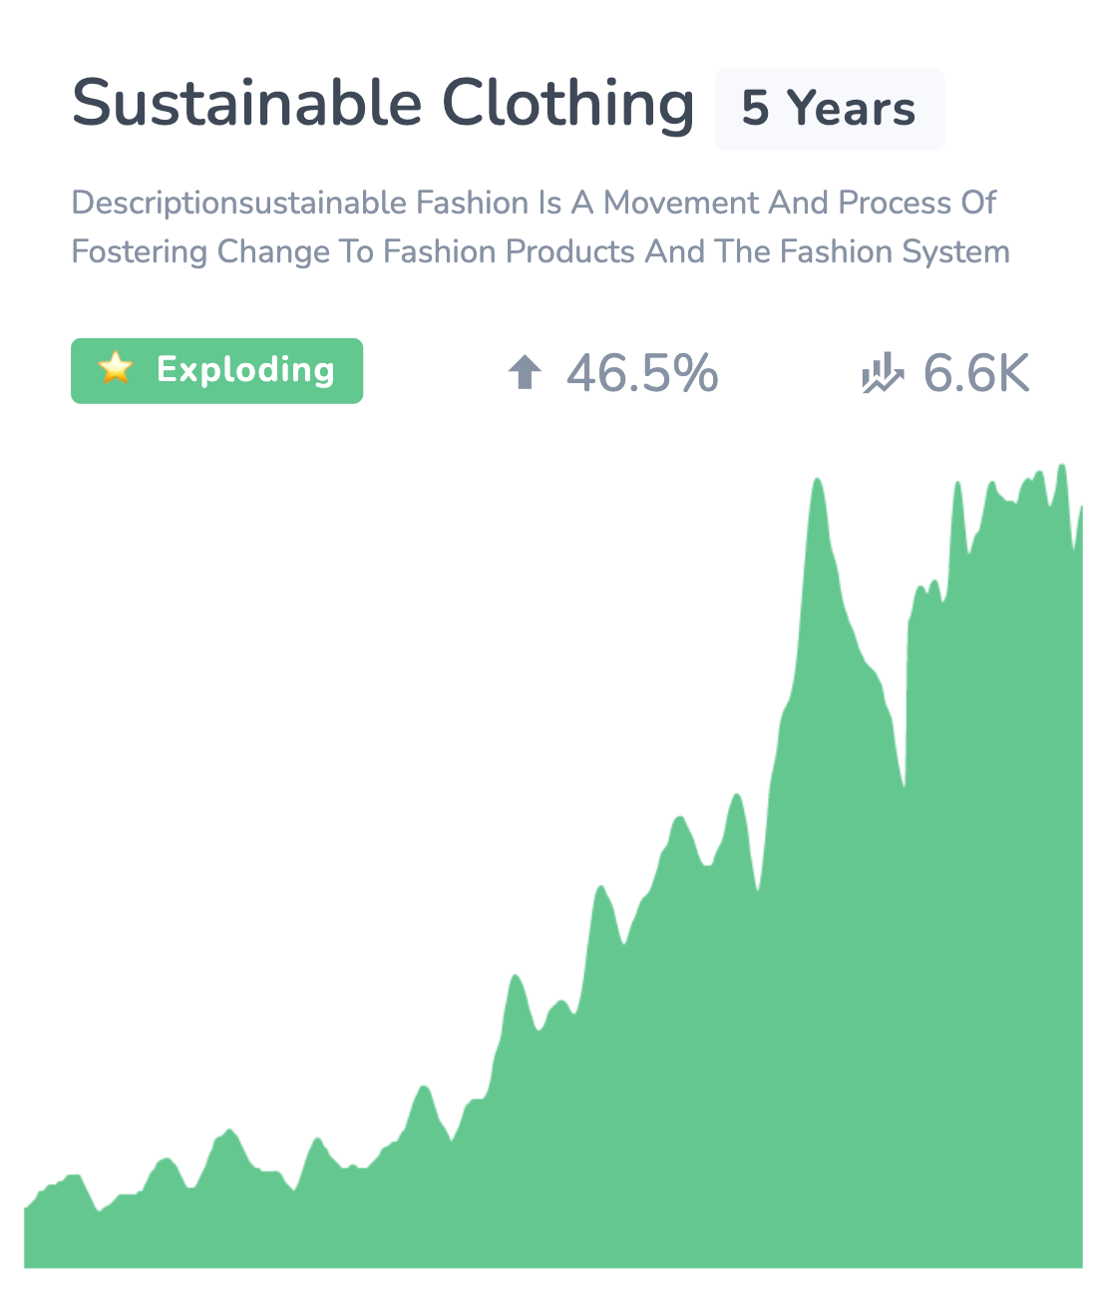Screen dimensions: 1097x1293
Task: Click the search volume chart icon beside 6.6K
Action: pos(882,374)
